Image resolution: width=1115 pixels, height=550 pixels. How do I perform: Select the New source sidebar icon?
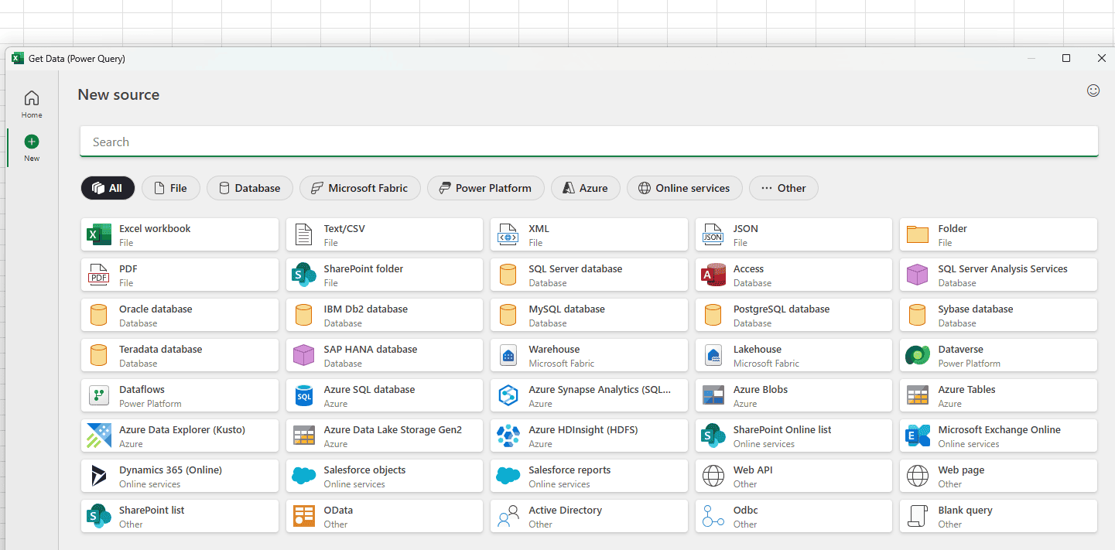[x=31, y=147]
